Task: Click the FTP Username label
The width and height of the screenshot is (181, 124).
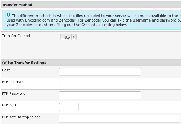Action: click(x=14, y=82)
